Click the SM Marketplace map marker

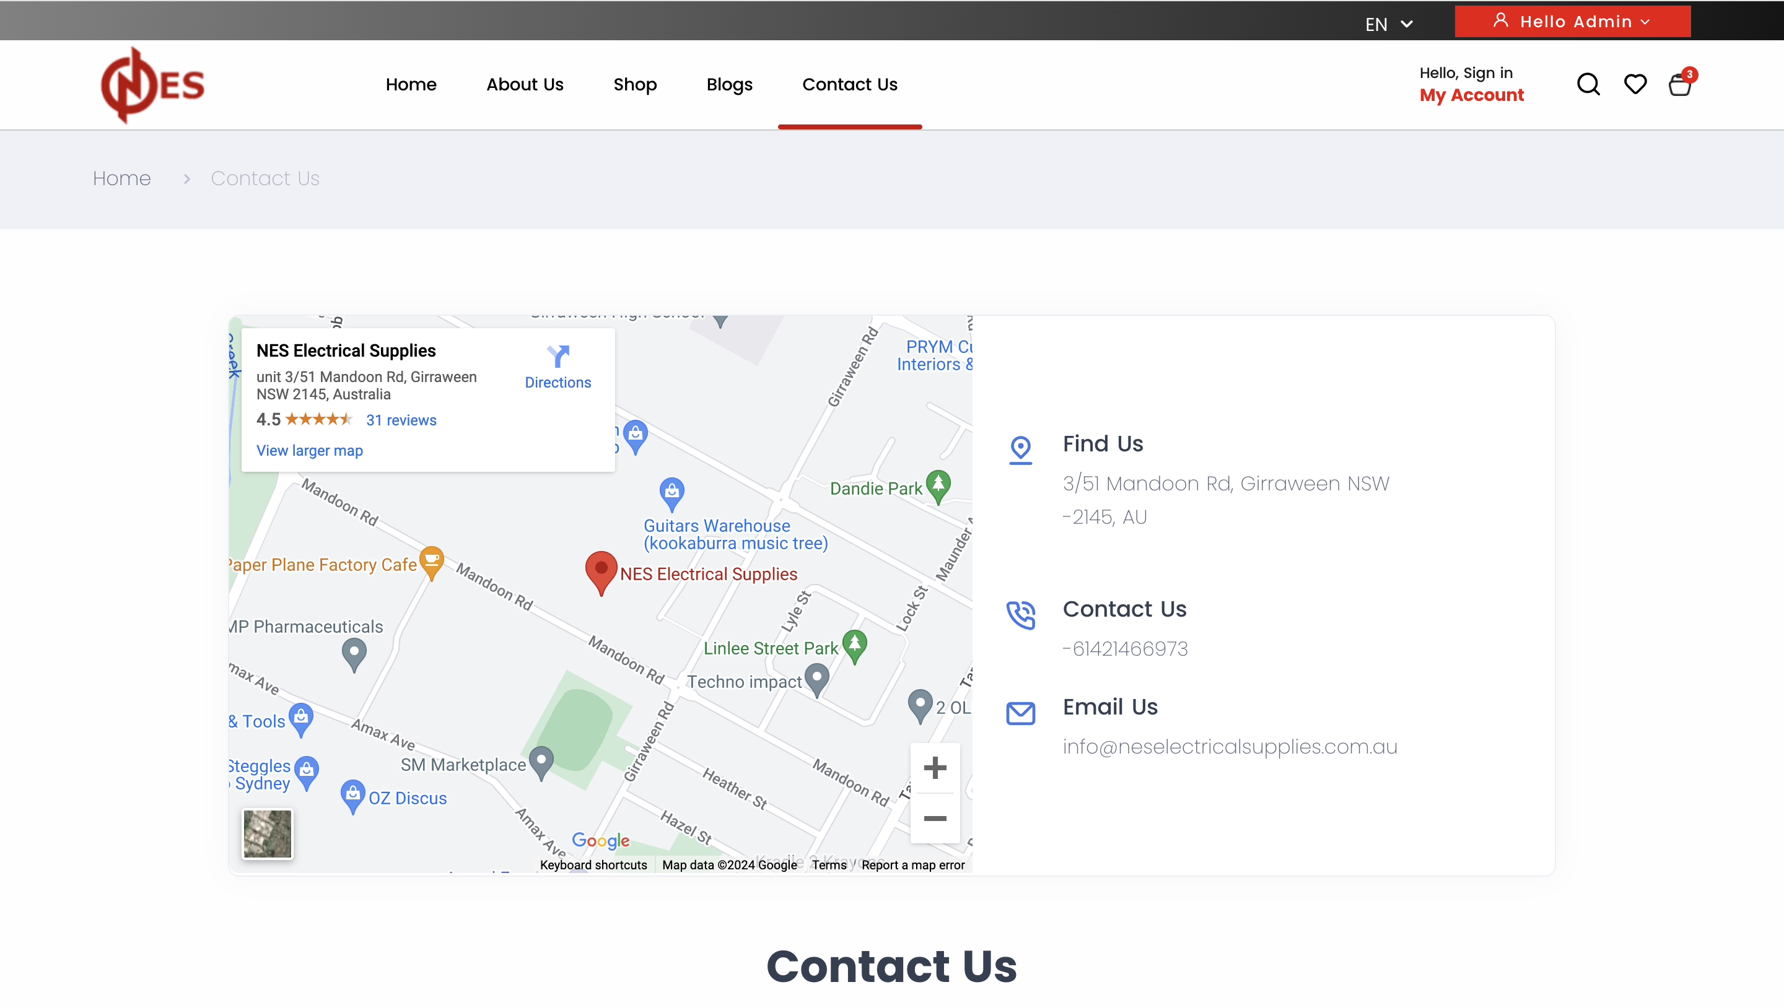(x=541, y=763)
